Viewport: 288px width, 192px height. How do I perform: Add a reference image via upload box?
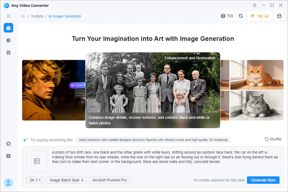click(37, 161)
